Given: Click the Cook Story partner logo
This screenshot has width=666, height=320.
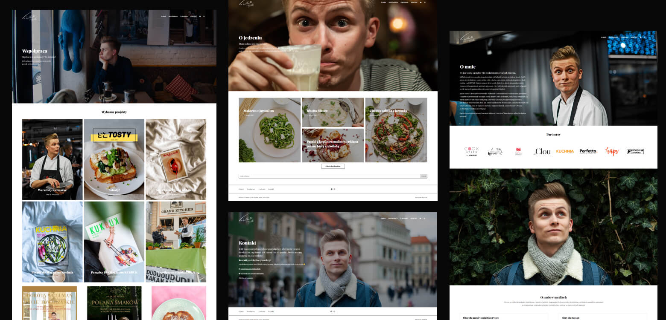Looking at the screenshot, I should point(471,151).
